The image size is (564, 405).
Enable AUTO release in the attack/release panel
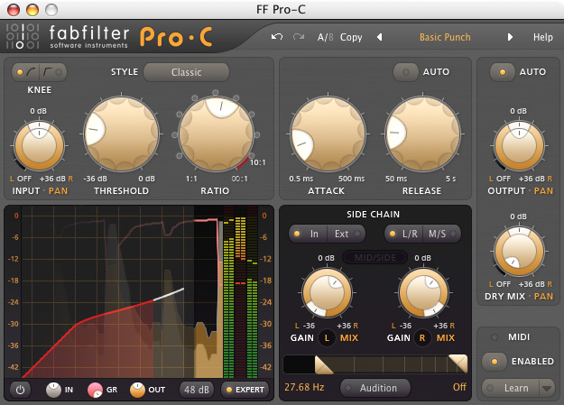tap(421, 71)
